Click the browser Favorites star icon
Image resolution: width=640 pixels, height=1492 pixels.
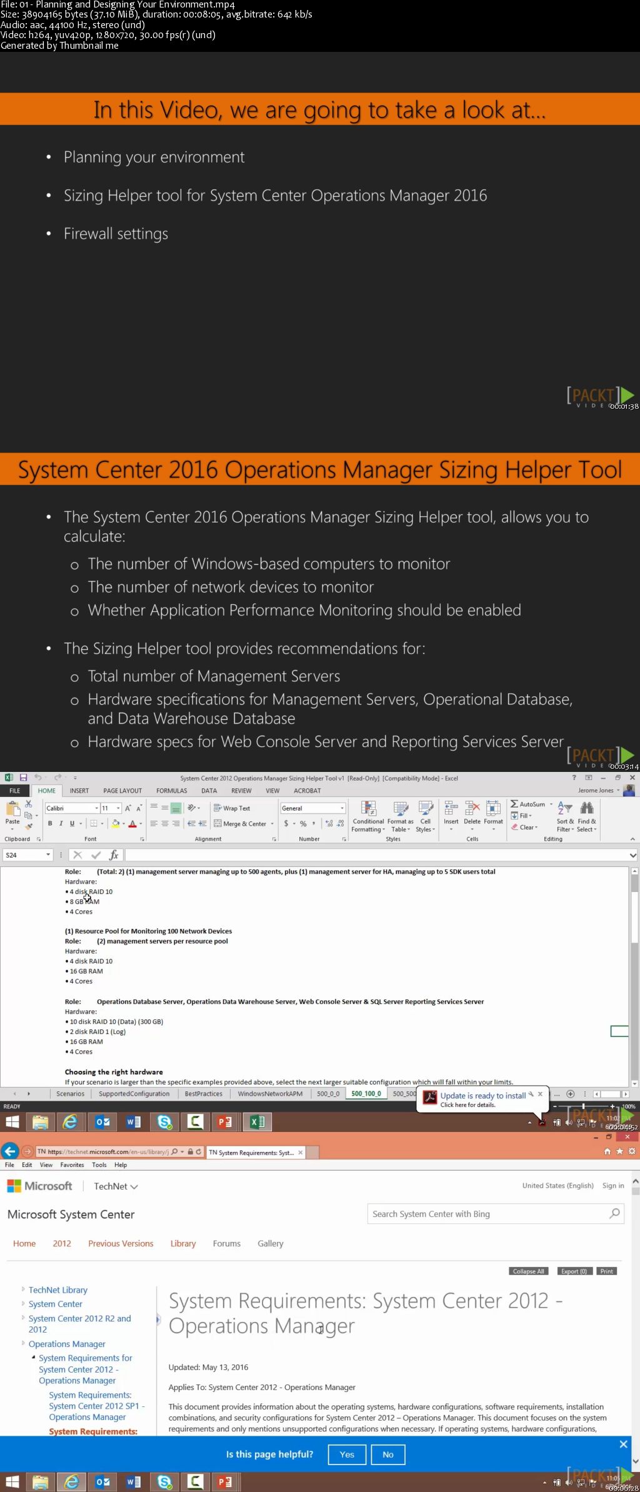click(x=619, y=1151)
